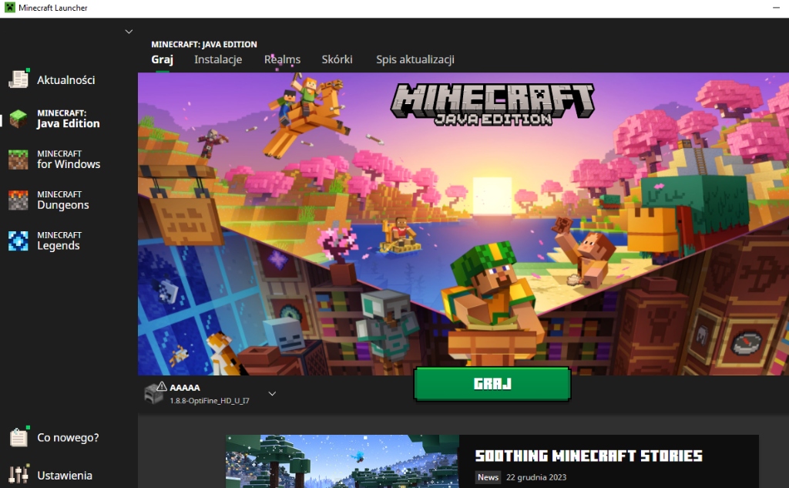Click the News tag on the article
Image resolution: width=789 pixels, height=488 pixels.
pyautogui.click(x=488, y=477)
